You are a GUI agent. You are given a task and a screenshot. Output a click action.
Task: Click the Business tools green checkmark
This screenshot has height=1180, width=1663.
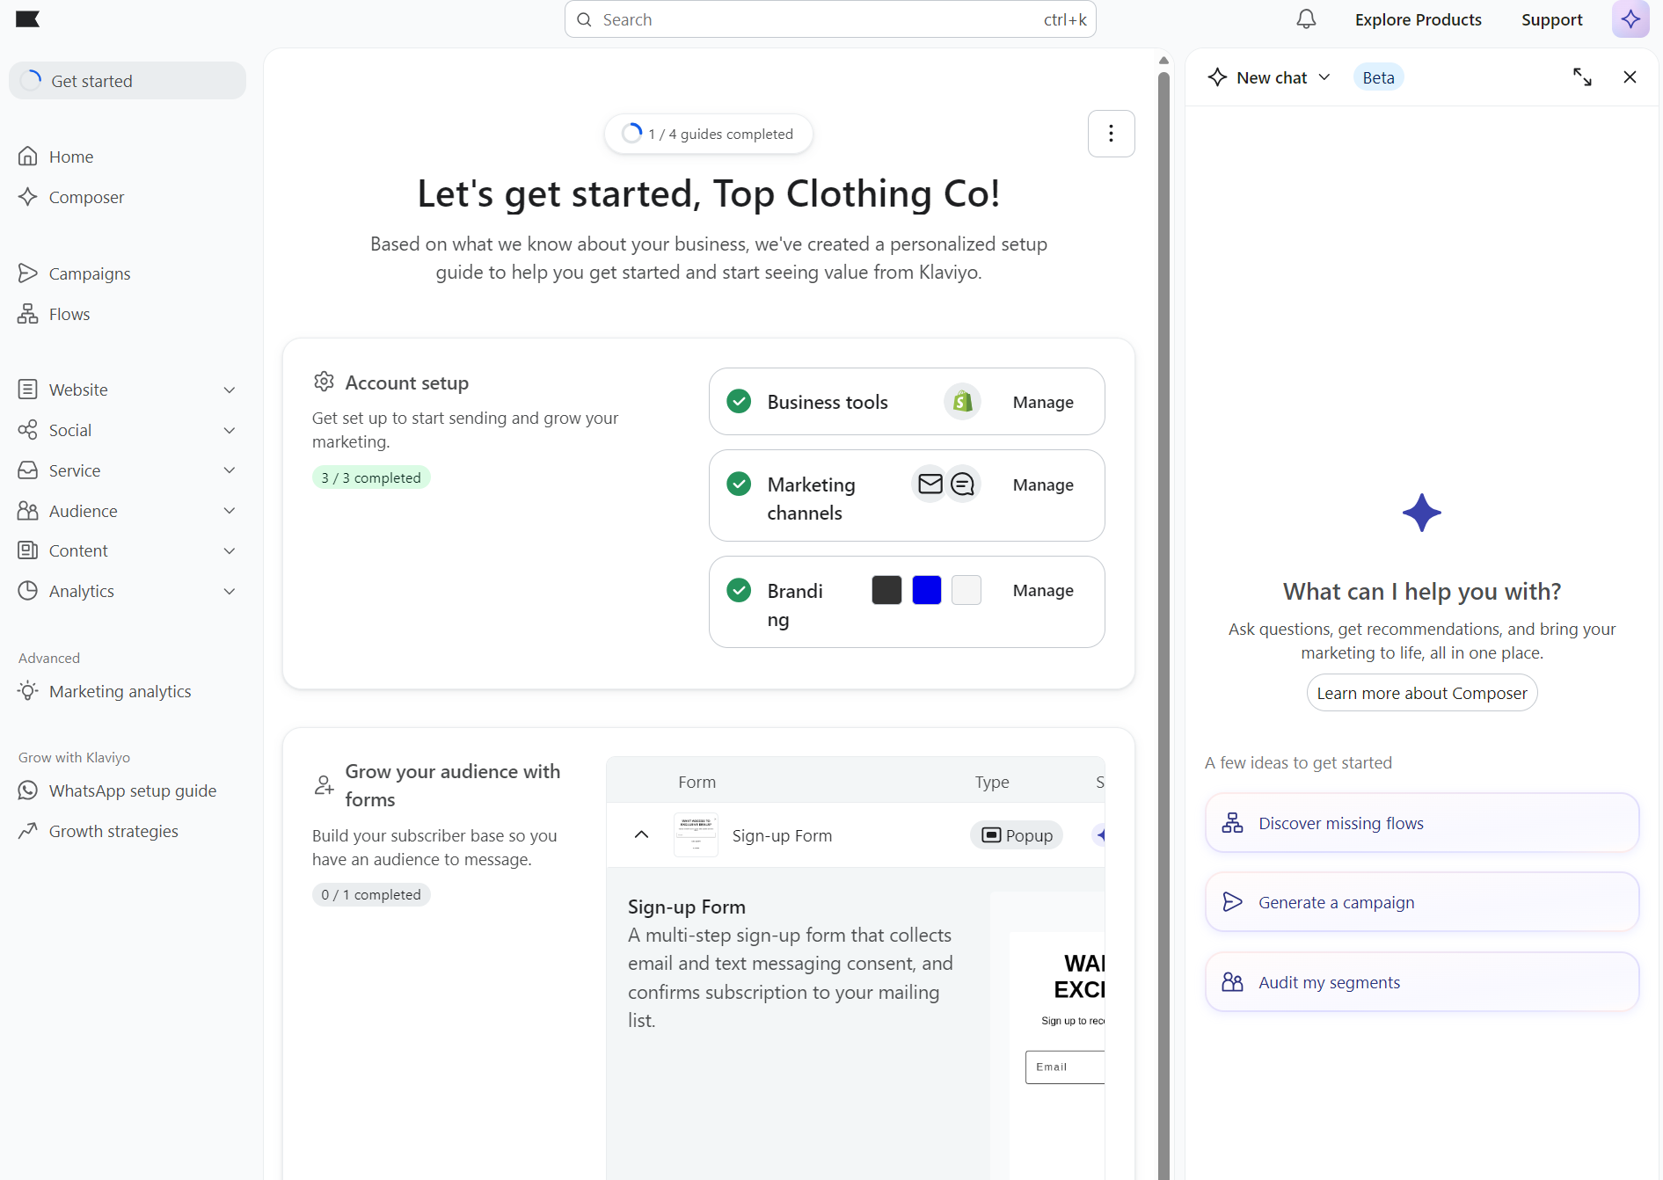(739, 402)
